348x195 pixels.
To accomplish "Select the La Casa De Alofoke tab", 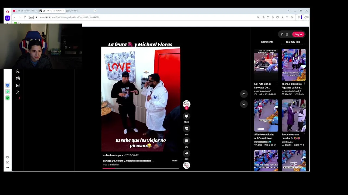I will coord(52,11).
